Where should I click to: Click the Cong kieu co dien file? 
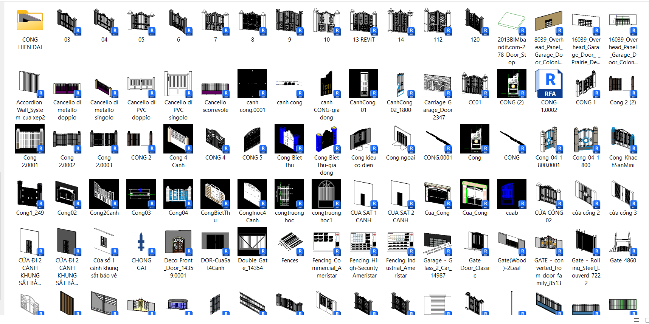point(363,139)
